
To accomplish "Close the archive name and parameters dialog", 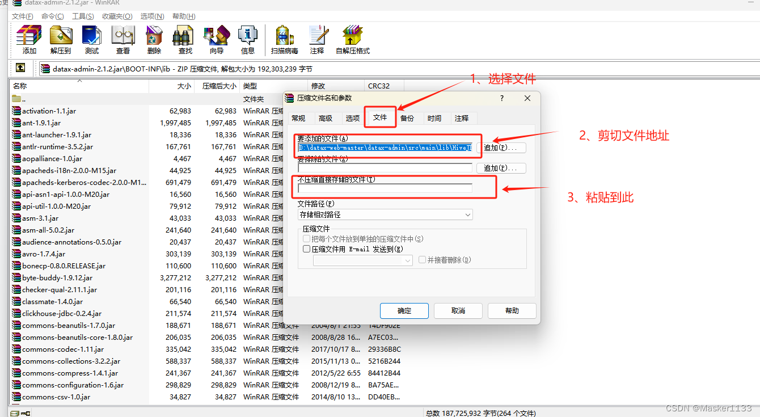I will [527, 98].
